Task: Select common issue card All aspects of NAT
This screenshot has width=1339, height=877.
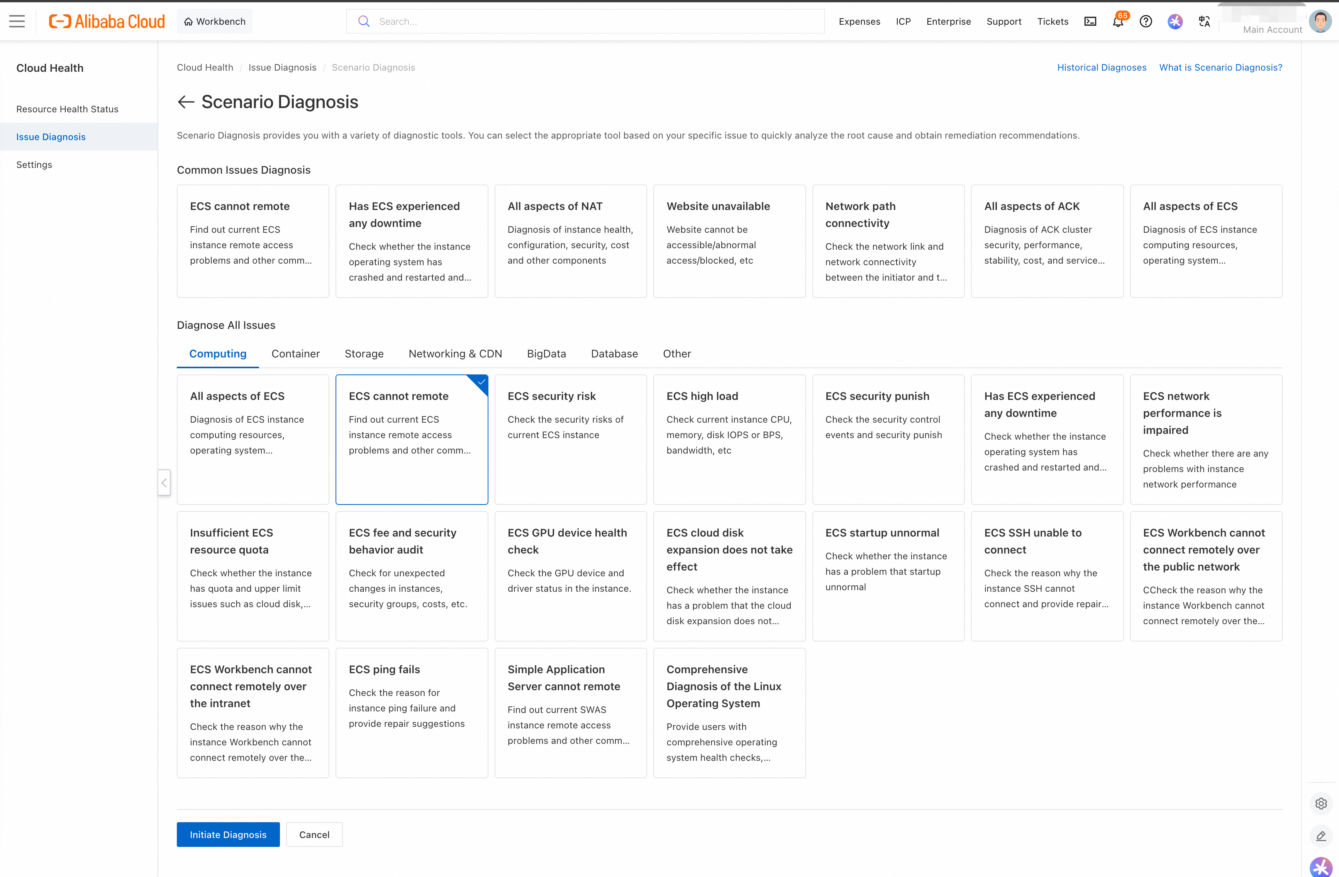Action: point(571,241)
